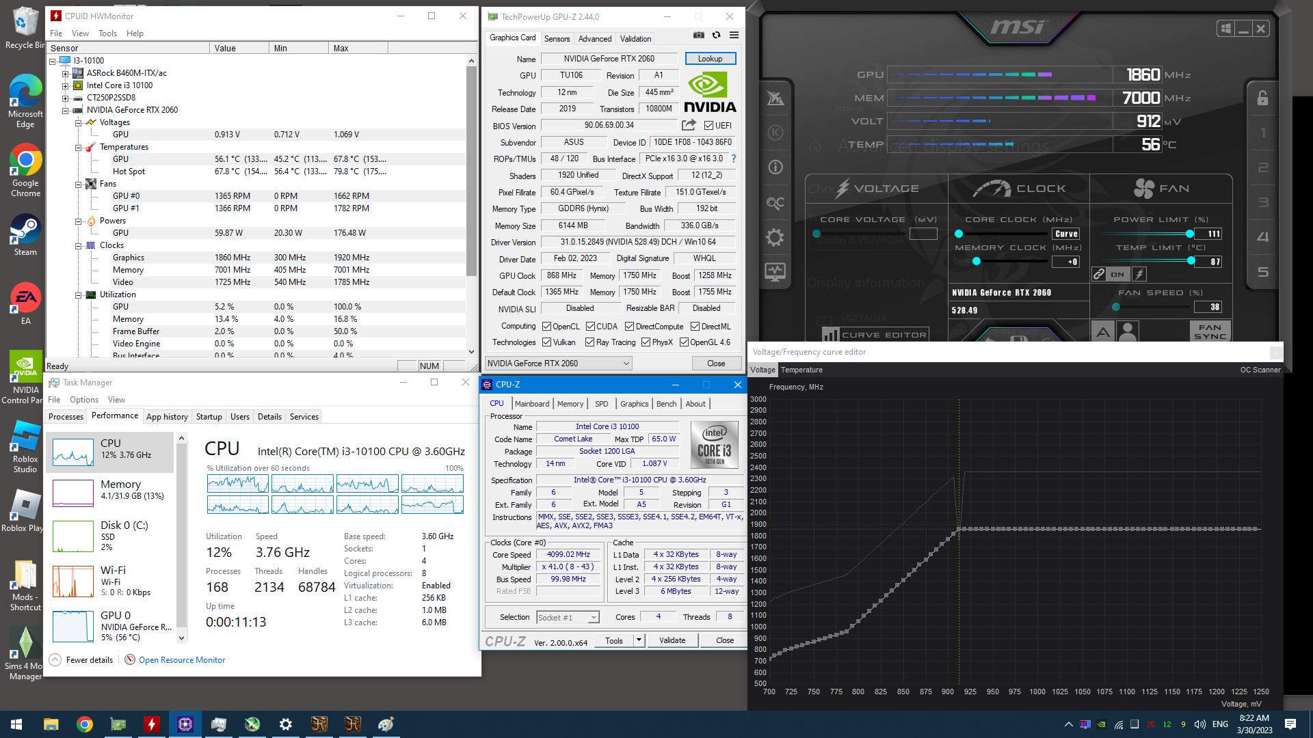Expand CT250P2SSD8 node in HWMonitor

point(66,98)
